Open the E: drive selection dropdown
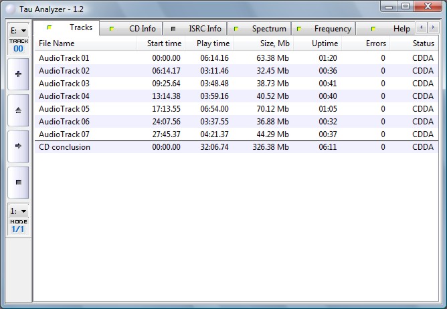Screen dimensions: 447x309 17,30
